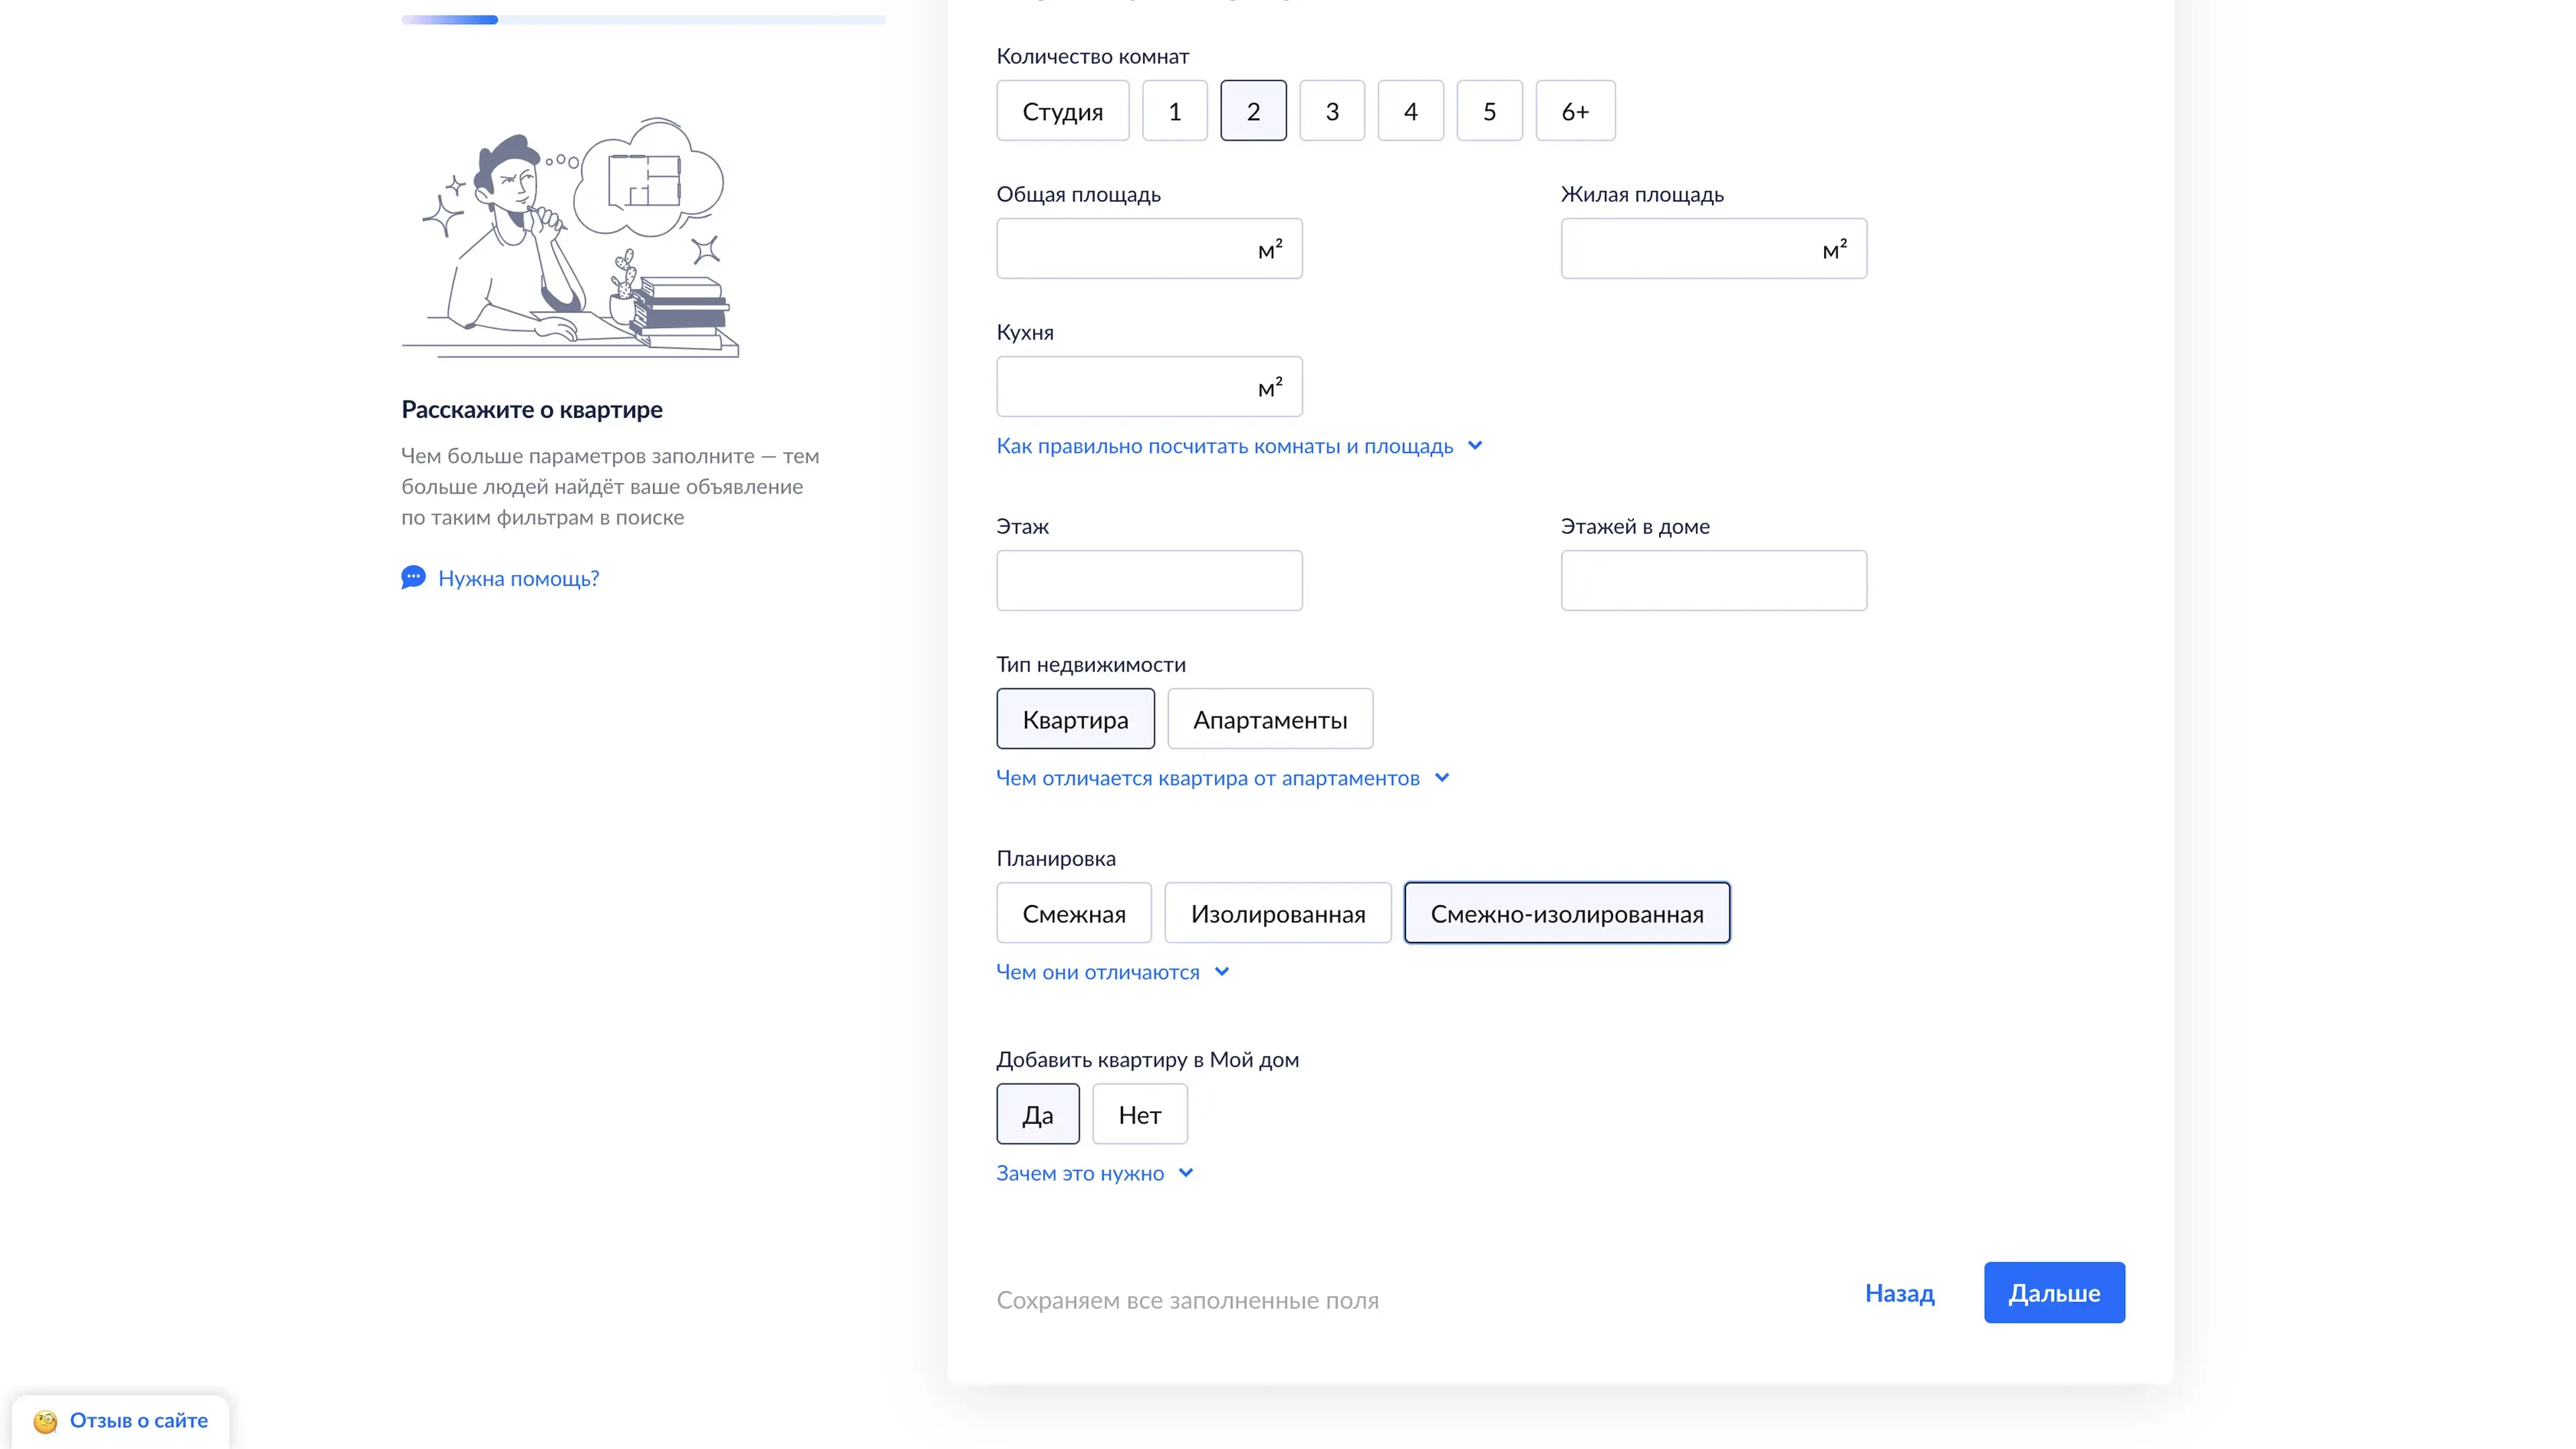2576x1449 pixels.
Task: Select Изолированная layout option
Action: [x=1277, y=913]
